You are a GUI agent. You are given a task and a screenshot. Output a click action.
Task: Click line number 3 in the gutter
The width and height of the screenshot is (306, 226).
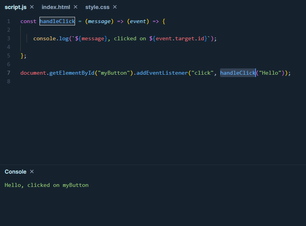[x=9, y=38]
